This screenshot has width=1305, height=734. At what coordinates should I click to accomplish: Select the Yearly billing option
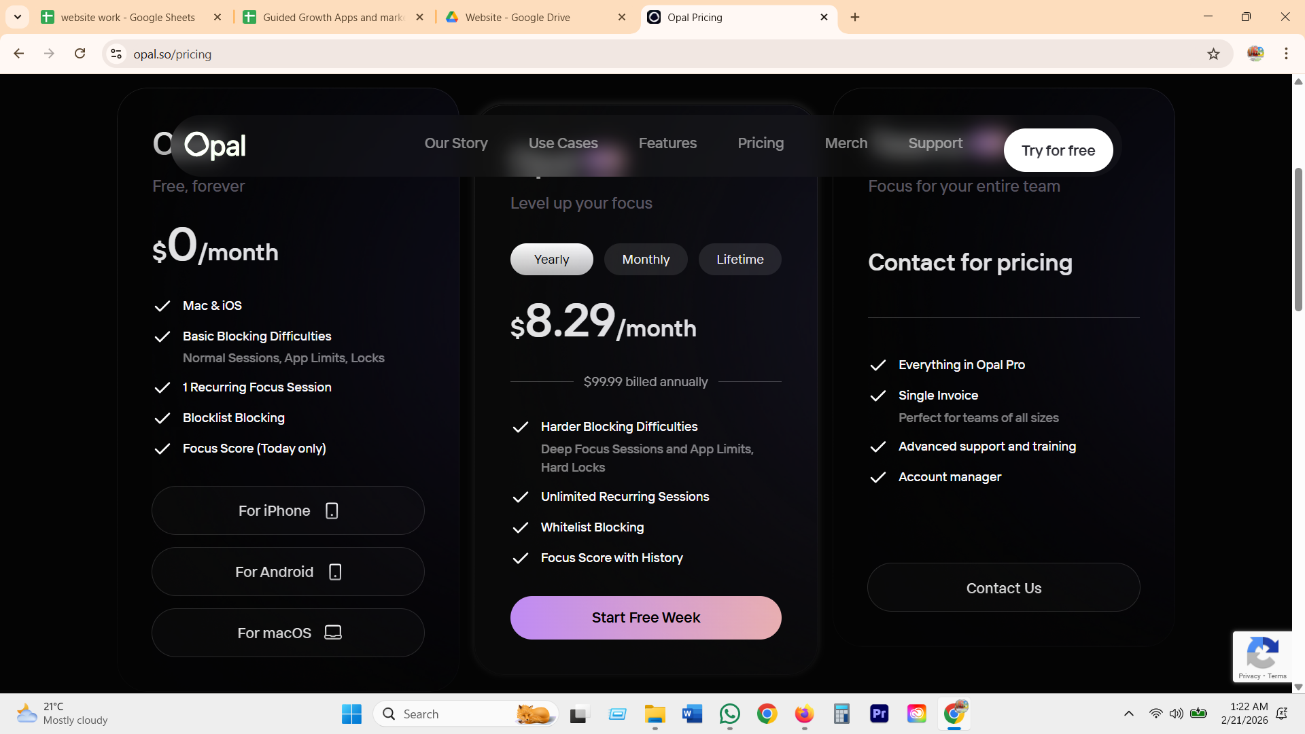coord(551,259)
